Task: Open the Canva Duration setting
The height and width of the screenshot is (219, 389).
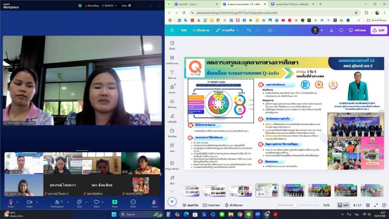Action: [212, 205]
